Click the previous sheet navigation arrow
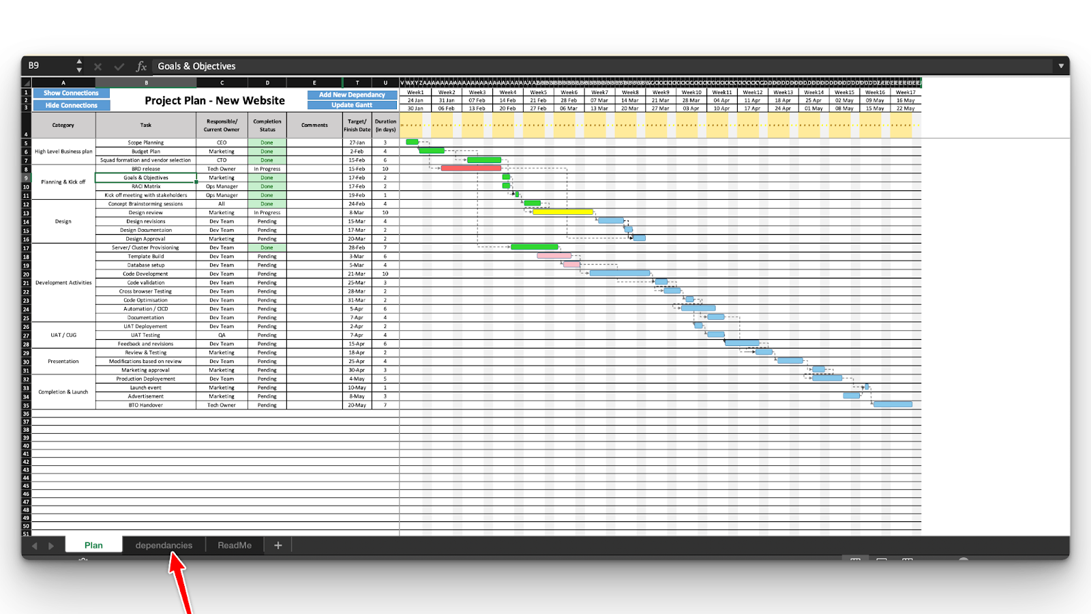Viewport: 1091px width, 614px height. point(34,546)
